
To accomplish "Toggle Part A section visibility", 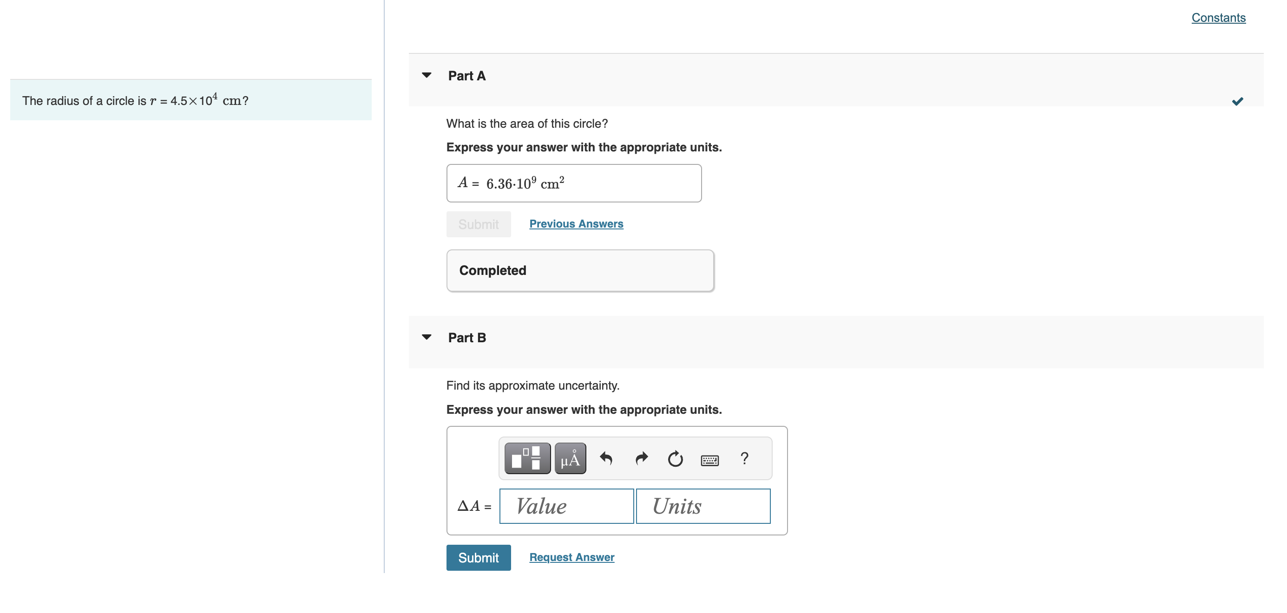I will coord(427,75).
